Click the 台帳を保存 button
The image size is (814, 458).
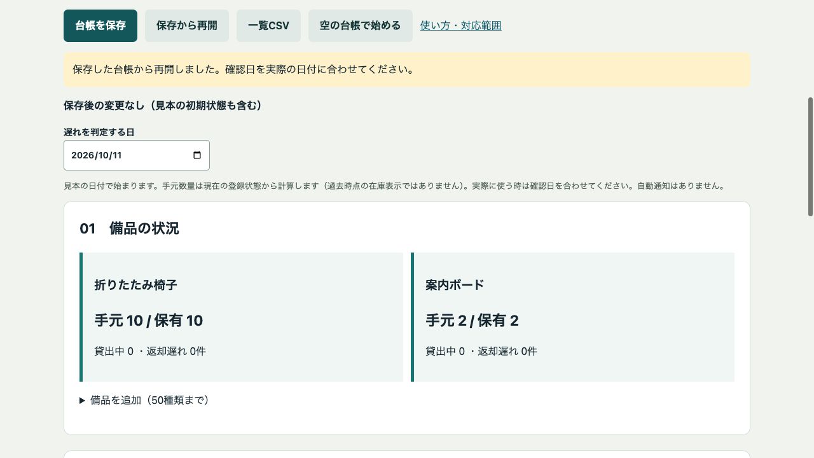[x=100, y=25]
